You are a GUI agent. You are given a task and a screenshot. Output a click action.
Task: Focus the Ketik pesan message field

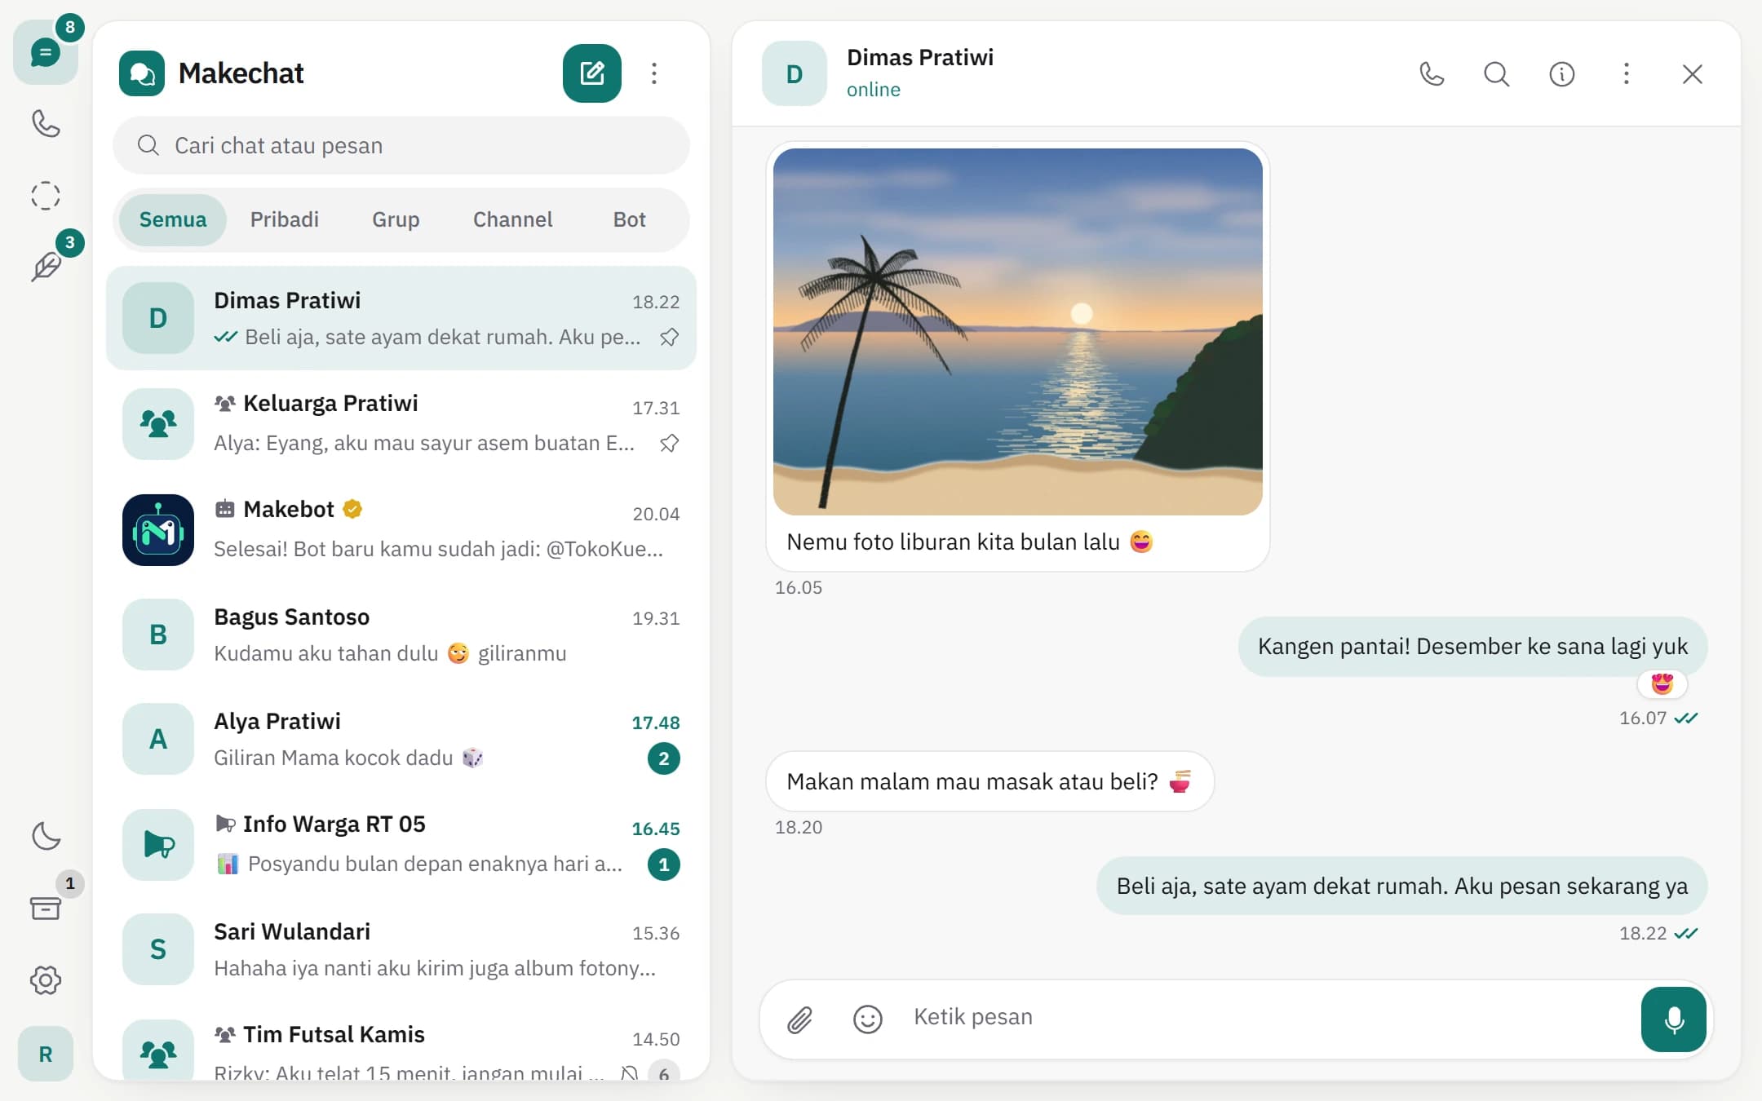click(1268, 1017)
